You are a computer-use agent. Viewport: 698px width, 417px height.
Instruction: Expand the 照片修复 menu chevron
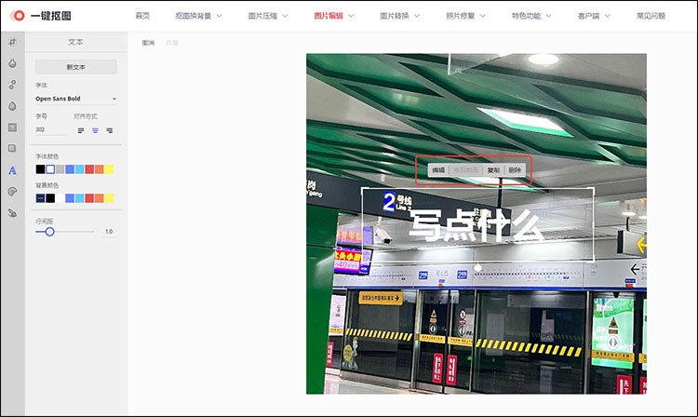click(482, 16)
